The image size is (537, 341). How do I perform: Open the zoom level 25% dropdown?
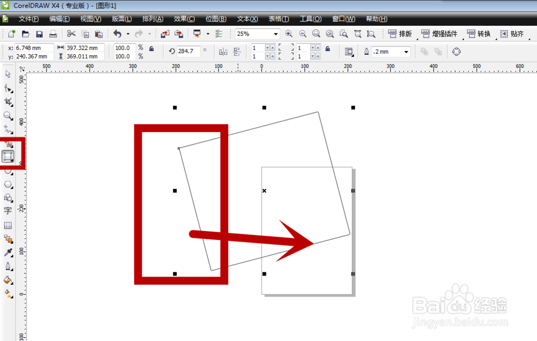tap(275, 34)
